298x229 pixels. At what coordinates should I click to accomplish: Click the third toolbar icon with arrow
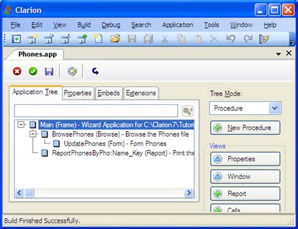point(49,39)
